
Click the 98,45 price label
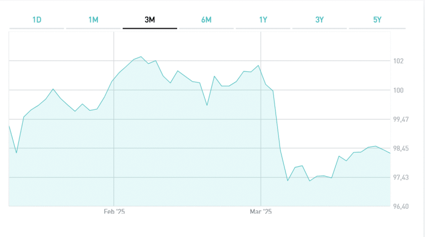401,148
